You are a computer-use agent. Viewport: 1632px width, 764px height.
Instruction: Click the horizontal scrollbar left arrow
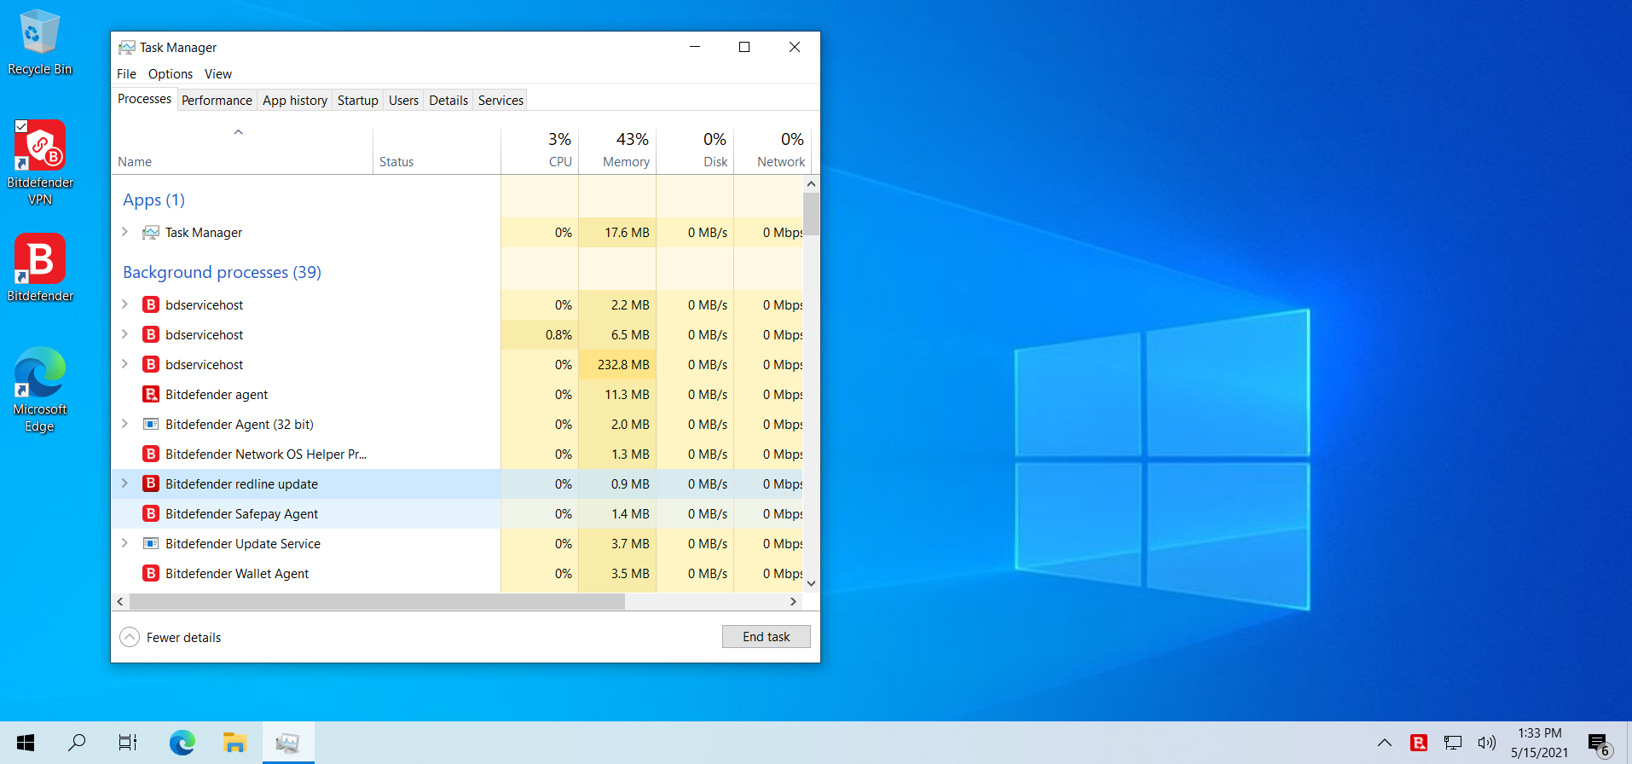click(120, 602)
